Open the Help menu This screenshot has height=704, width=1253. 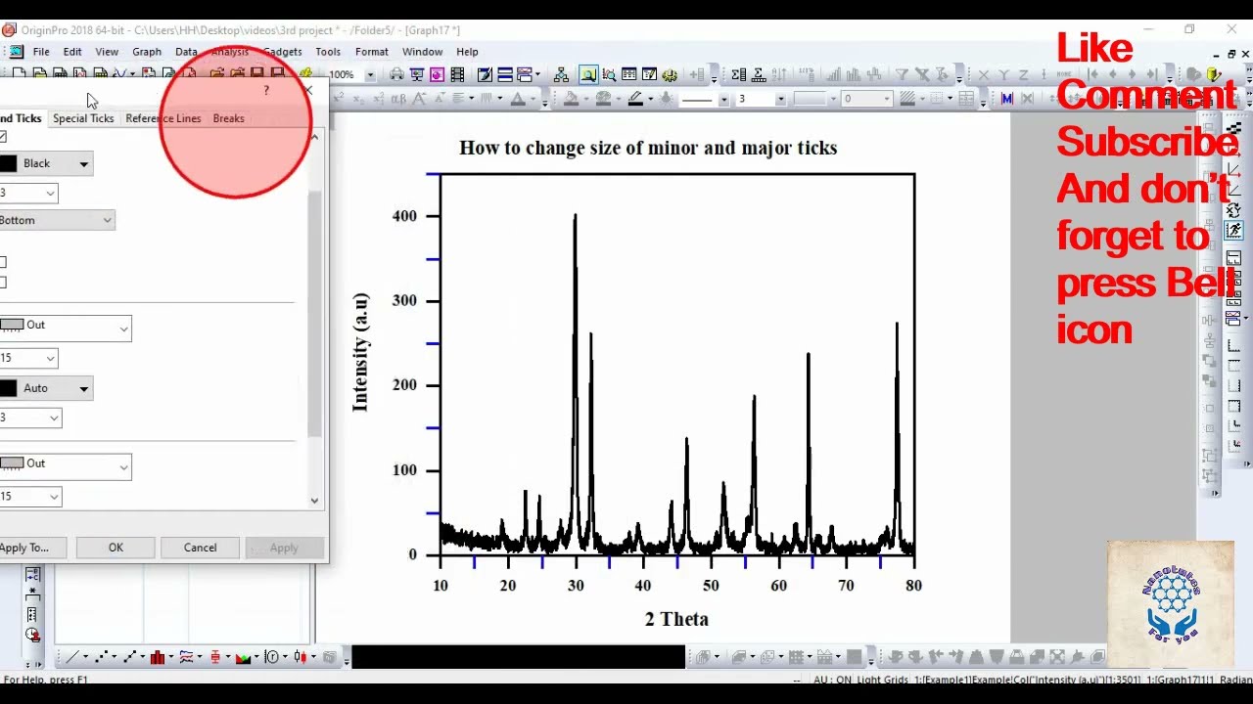tap(467, 52)
